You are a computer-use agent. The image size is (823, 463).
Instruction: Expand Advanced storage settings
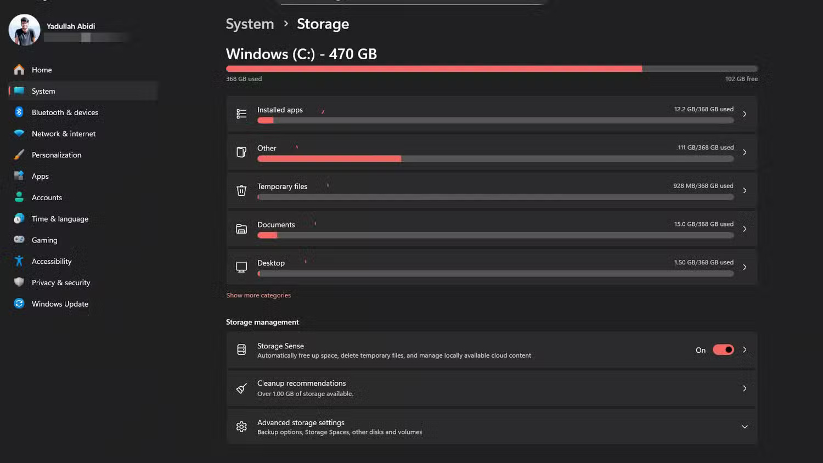pos(745,426)
